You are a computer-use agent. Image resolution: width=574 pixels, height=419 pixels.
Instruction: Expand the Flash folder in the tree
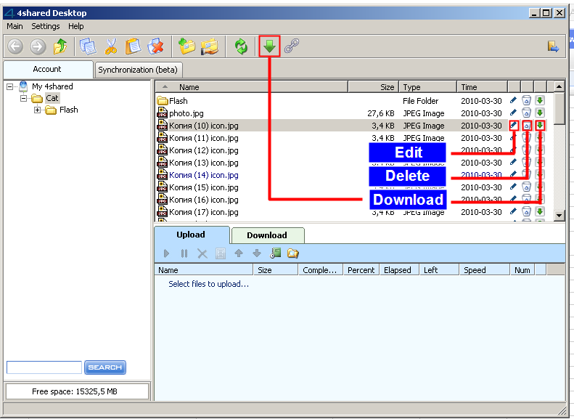[37, 110]
